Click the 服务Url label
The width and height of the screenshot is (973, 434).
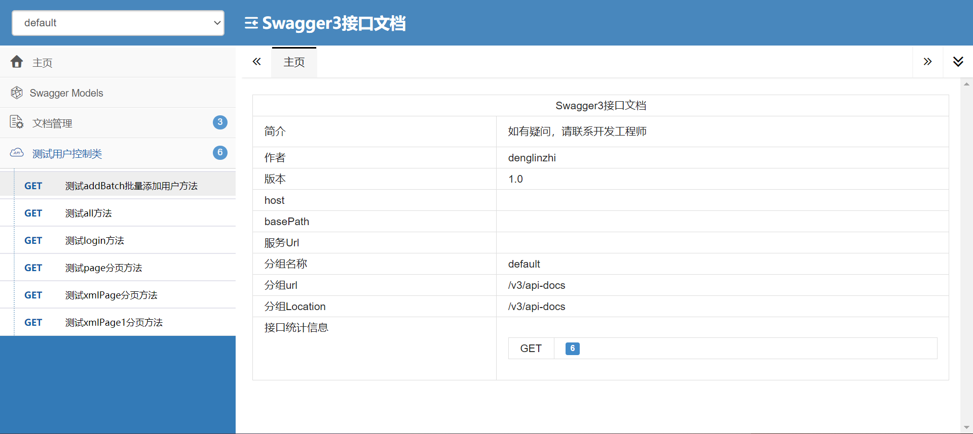(282, 243)
